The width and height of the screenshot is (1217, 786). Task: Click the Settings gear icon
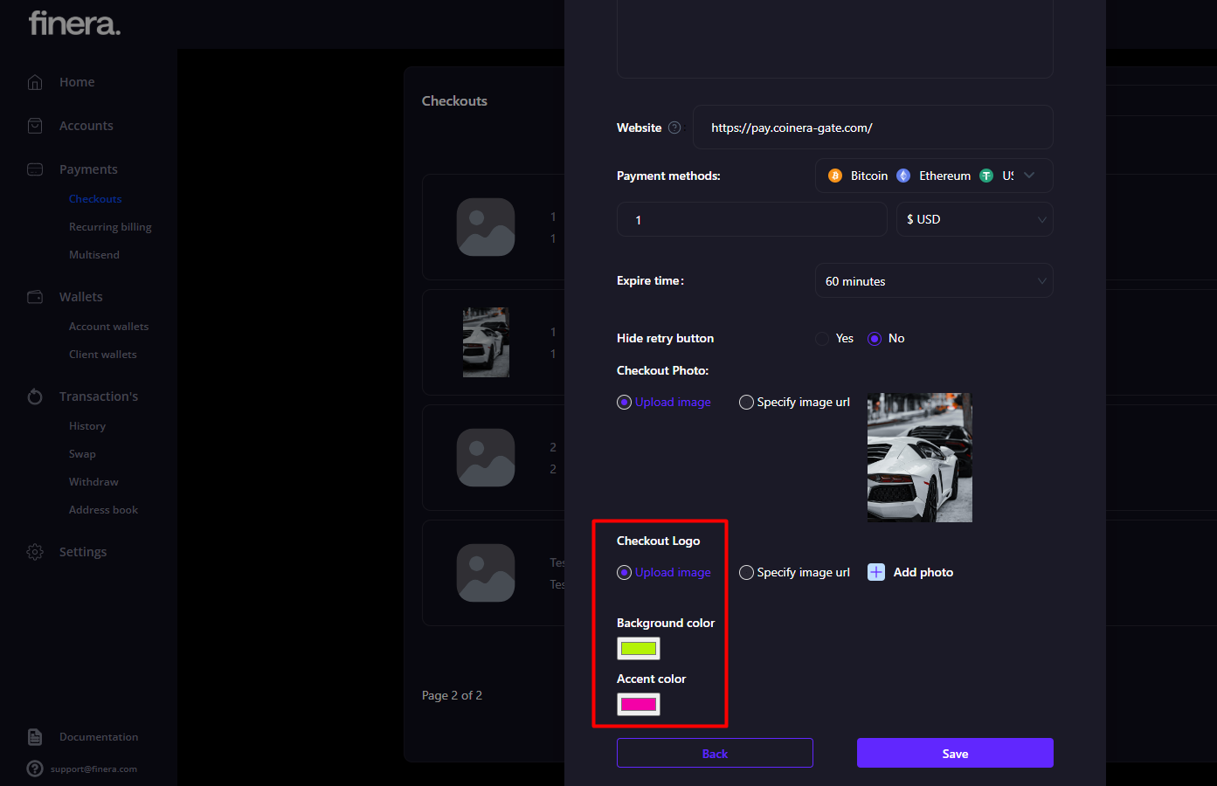click(x=35, y=552)
